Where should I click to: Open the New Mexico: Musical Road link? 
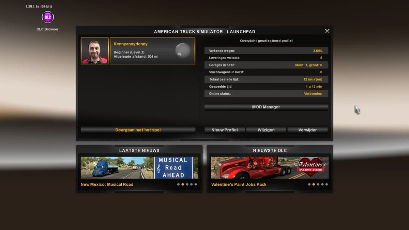107,184
